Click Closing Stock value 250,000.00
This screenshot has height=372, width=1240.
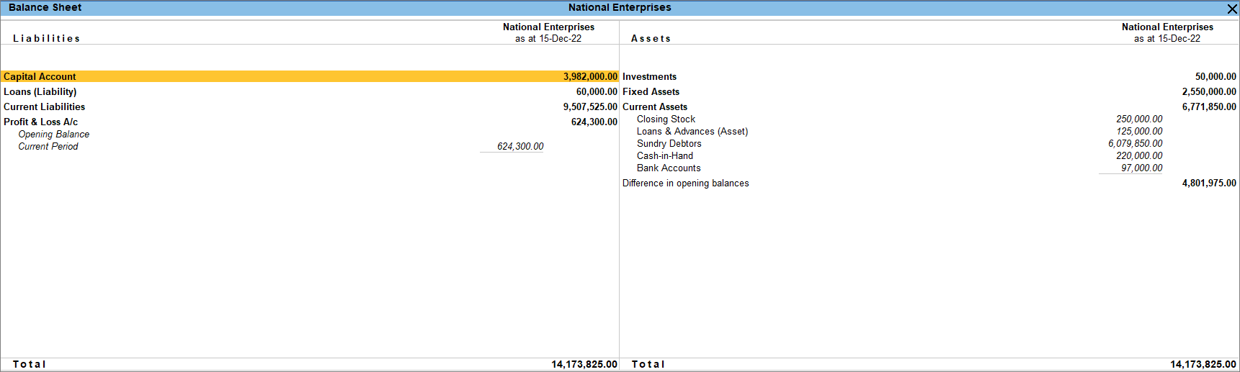[x=1139, y=119]
